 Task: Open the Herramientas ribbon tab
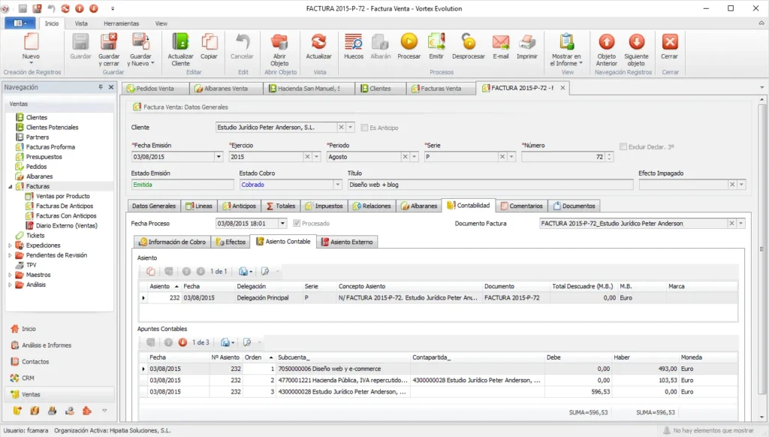coord(121,23)
